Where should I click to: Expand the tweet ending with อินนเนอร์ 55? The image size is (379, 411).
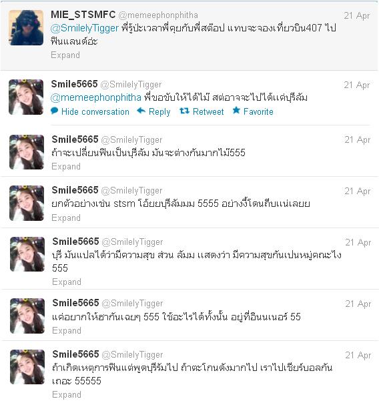pyautogui.click(x=67, y=330)
